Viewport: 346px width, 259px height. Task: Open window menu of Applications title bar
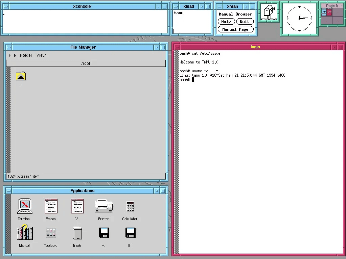9,191
